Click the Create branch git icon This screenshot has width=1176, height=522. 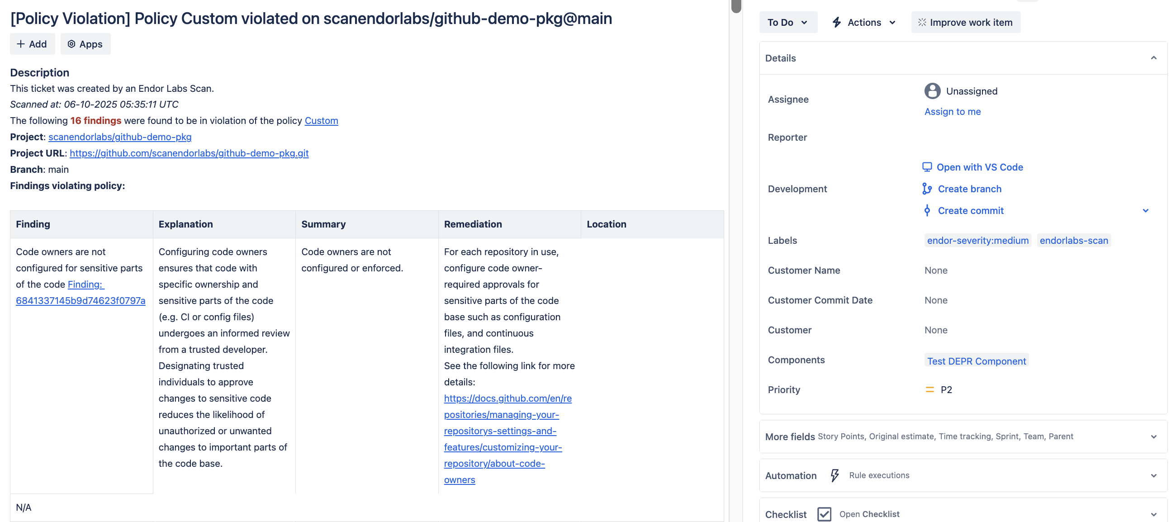(927, 189)
